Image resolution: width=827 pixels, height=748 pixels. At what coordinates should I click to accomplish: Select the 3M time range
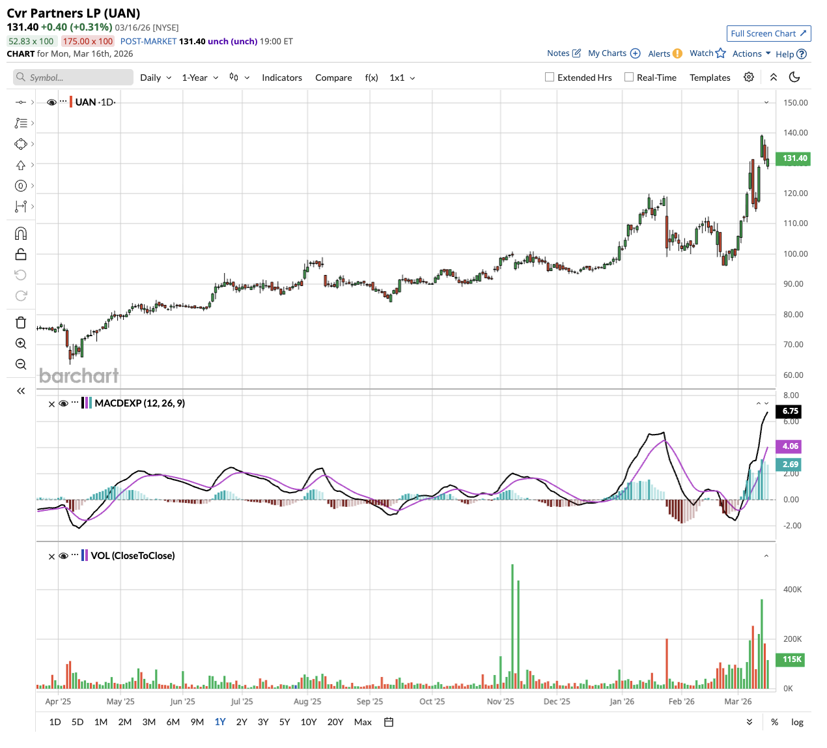(x=148, y=722)
